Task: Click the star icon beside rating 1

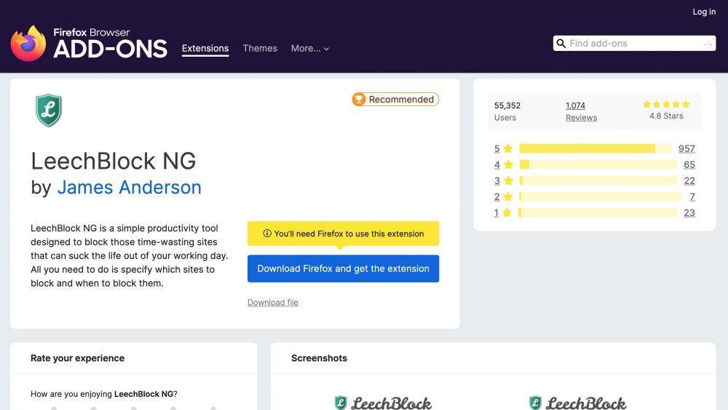Action: [507, 212]
